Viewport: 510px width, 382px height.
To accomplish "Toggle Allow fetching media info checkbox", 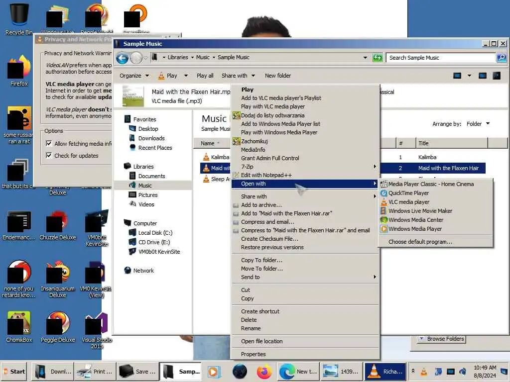I will pos(49,143).
